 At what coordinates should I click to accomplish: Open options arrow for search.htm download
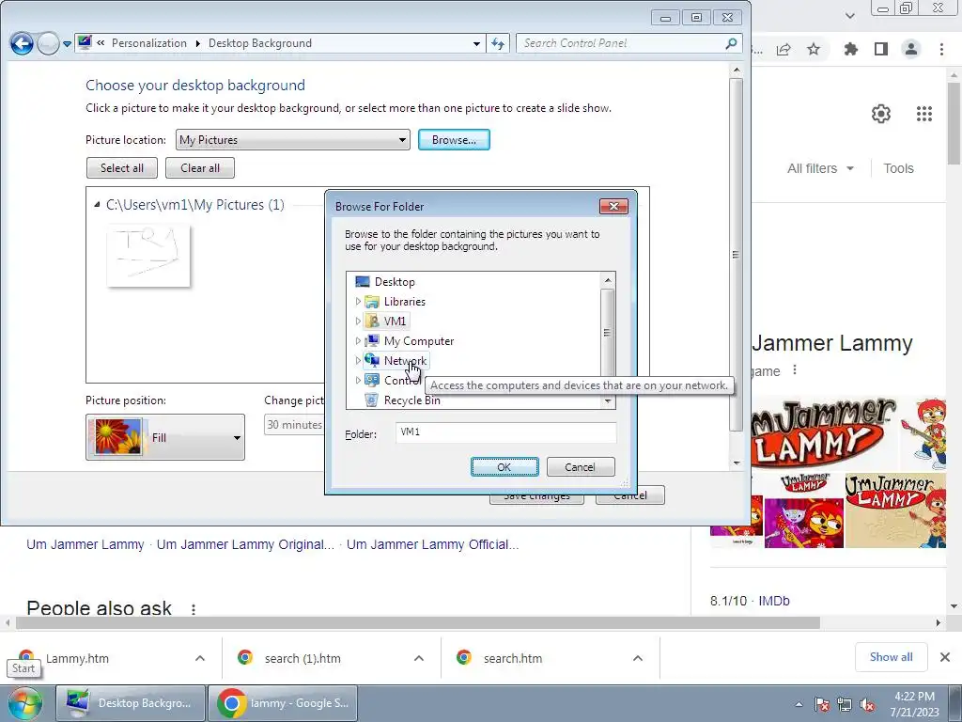tap(638, 658)
